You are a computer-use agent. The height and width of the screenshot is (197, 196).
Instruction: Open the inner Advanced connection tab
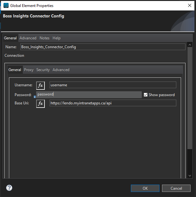point(61,70)
